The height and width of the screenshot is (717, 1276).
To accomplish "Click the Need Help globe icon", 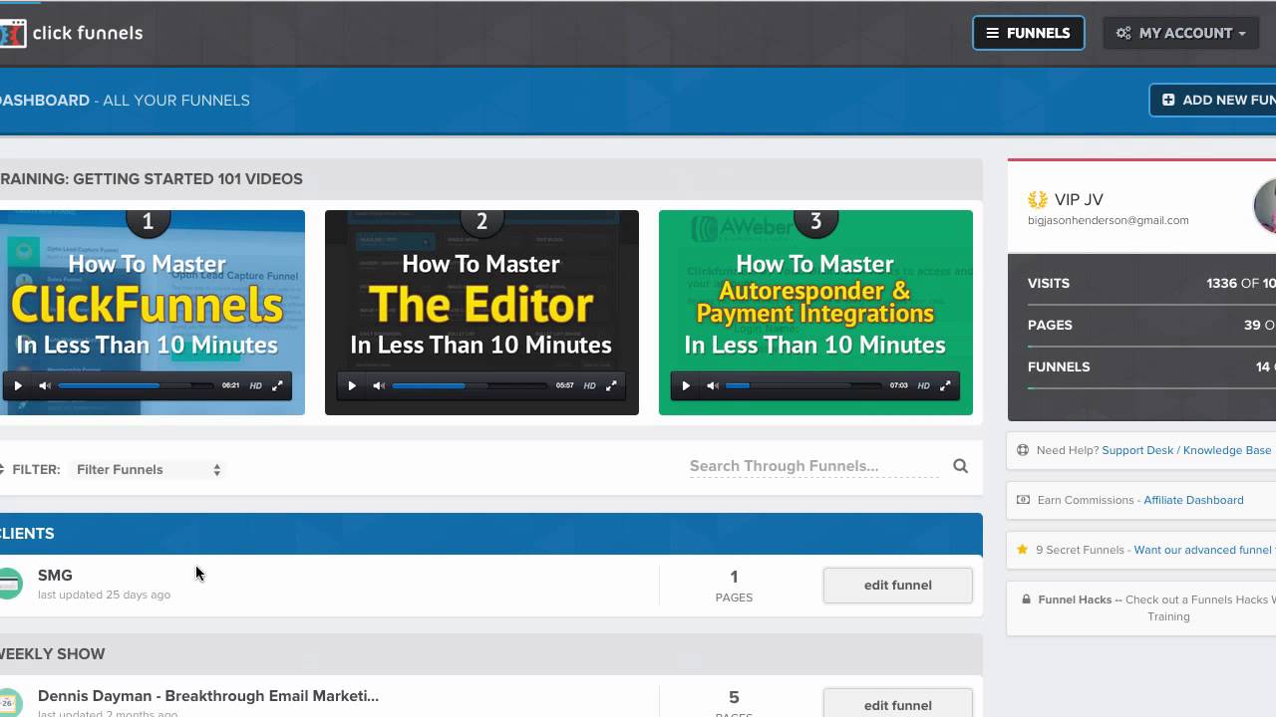I will coord(1023,450).
